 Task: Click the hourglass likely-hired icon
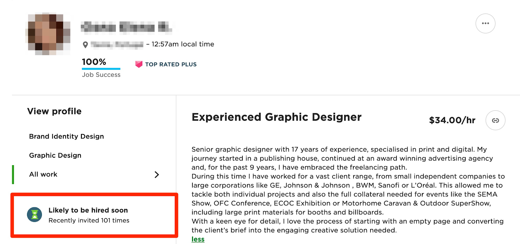[x=34, y=215]
